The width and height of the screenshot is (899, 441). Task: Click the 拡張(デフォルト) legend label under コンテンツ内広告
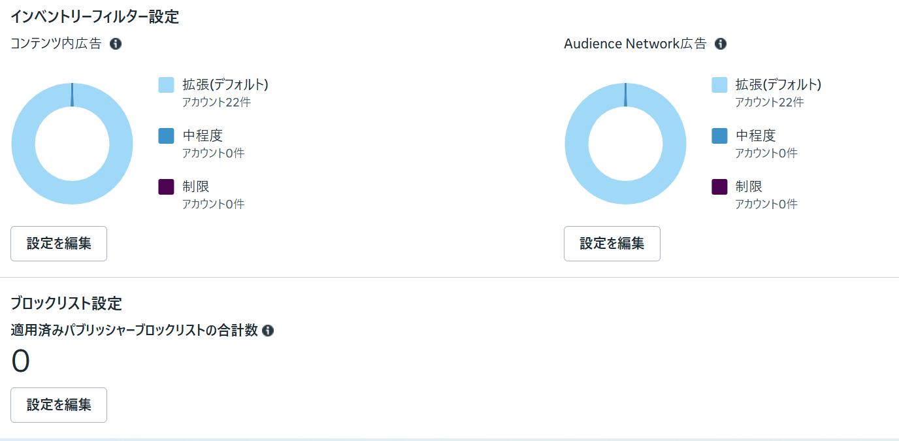(225, 84)
